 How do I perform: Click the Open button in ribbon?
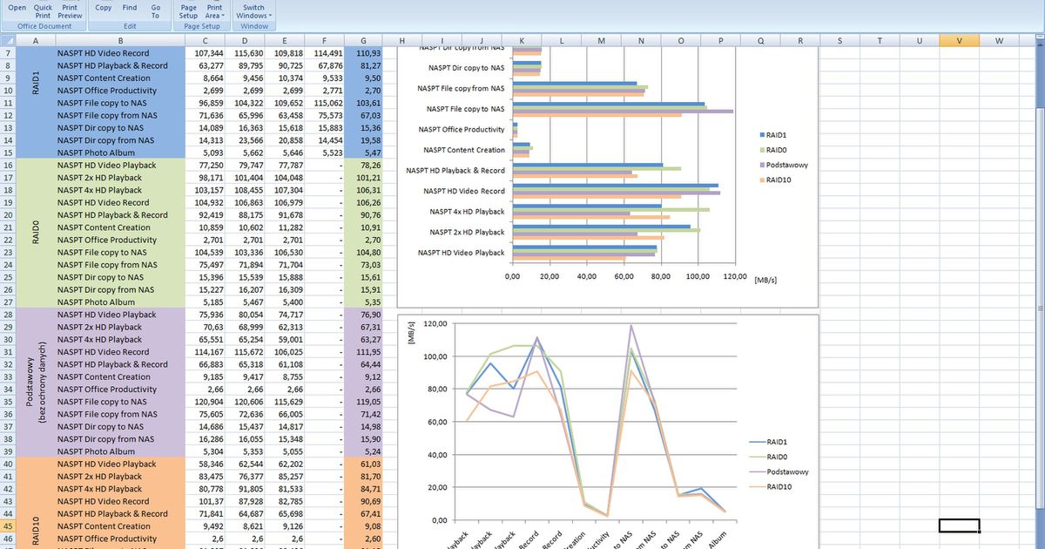17,10
